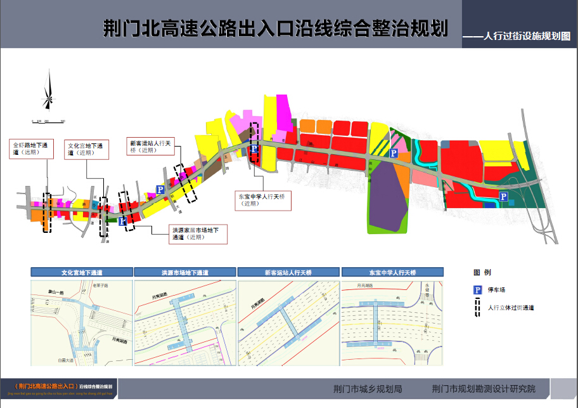
Task: Open the 洪源市场地下通道 detail diagram thumbnail
Action: point(185,322)
